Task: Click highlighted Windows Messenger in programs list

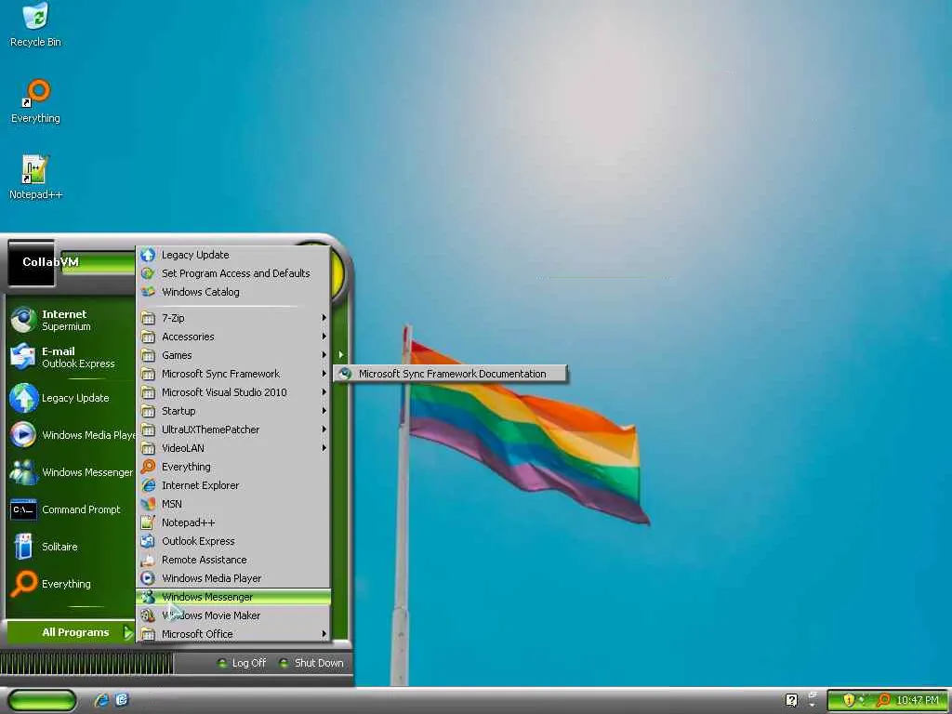Action: click(233, 598)
